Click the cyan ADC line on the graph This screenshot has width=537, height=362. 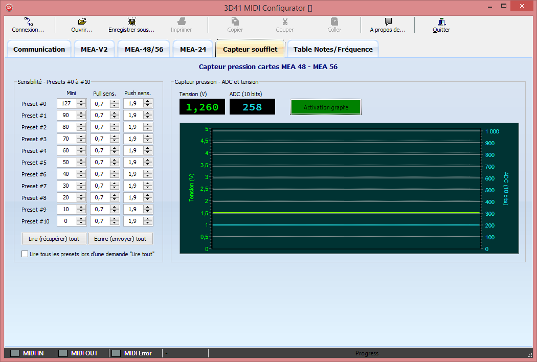click(x=346, y=225)
